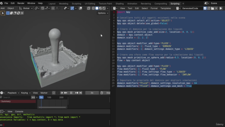The width and height of the screenshot is (225, 127).
Task: Switch to wireframe shading
Action: (93, 8)
